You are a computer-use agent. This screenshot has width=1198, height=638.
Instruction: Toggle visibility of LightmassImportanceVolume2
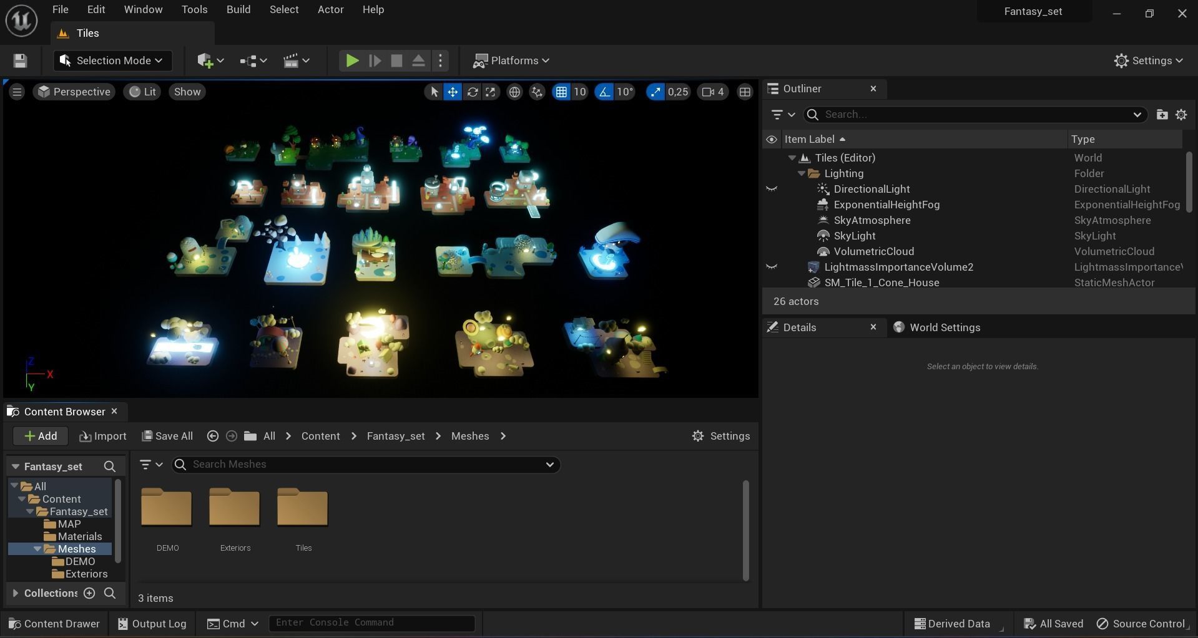772,267
